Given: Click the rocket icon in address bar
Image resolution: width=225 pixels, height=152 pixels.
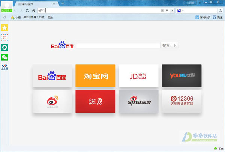Looking at the screenshot, I should [40, 11].
